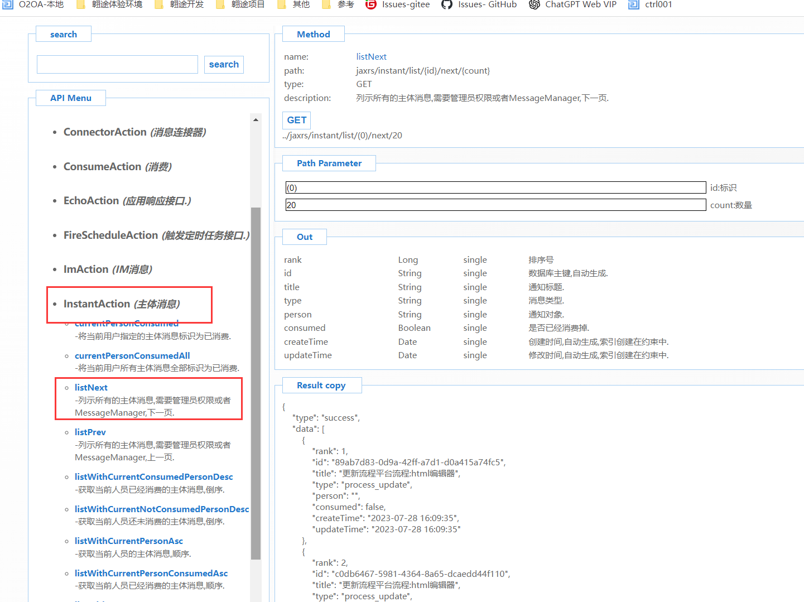Open the 翱途体验环境 bookmark folder icon
This screenshot has width=804, height=602.
pyautogui.click(x=81, y=4)
